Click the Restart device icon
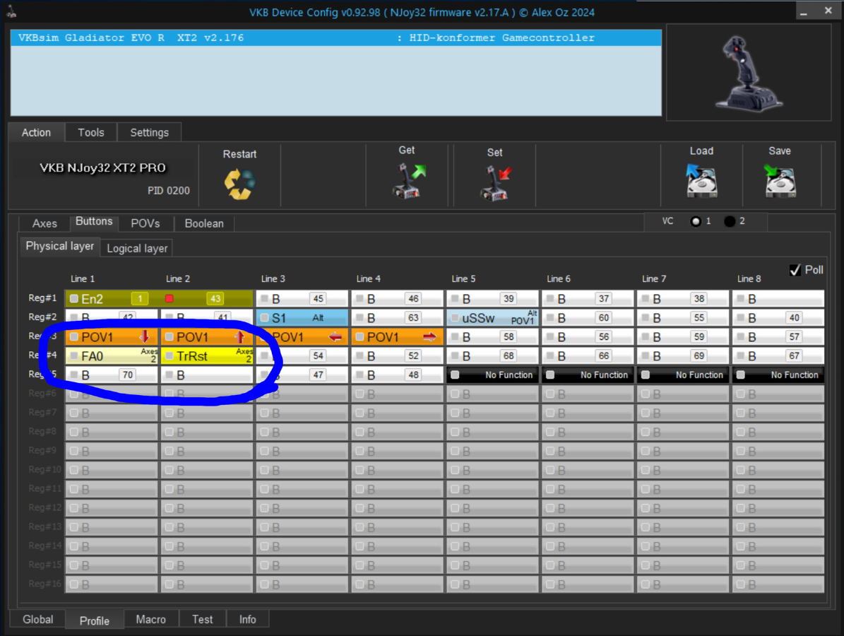This screenshot has width=844, height=636. [239, 183]
